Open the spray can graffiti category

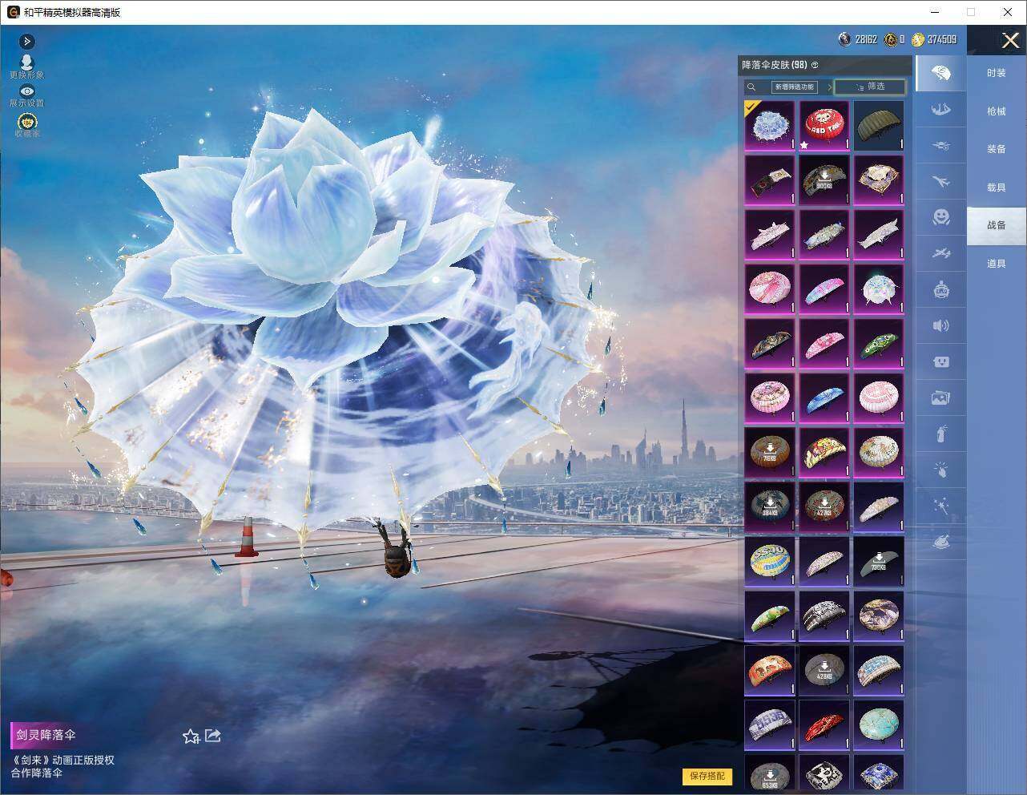[941, 434]
